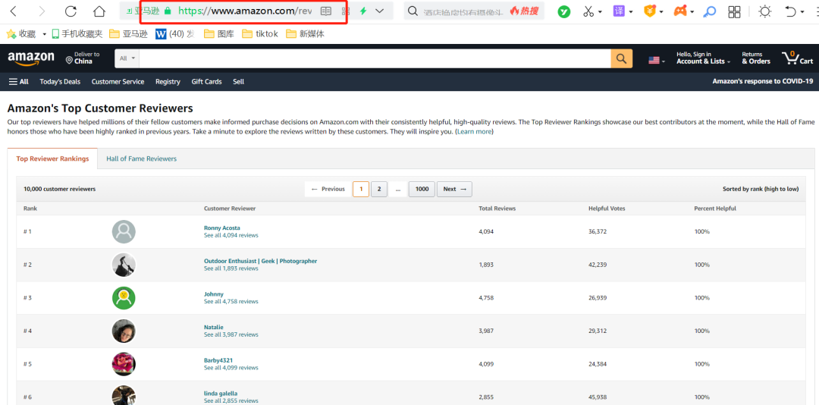819x405 pixels.
Task: Click the undo restore-tab arrow icon
Action: coord(791,11)
